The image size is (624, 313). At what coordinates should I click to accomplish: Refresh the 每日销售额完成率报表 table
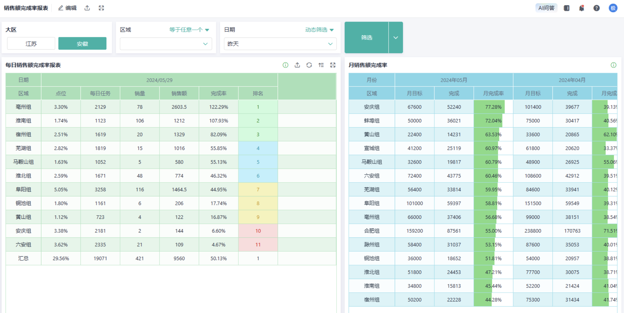coord(309,65)
